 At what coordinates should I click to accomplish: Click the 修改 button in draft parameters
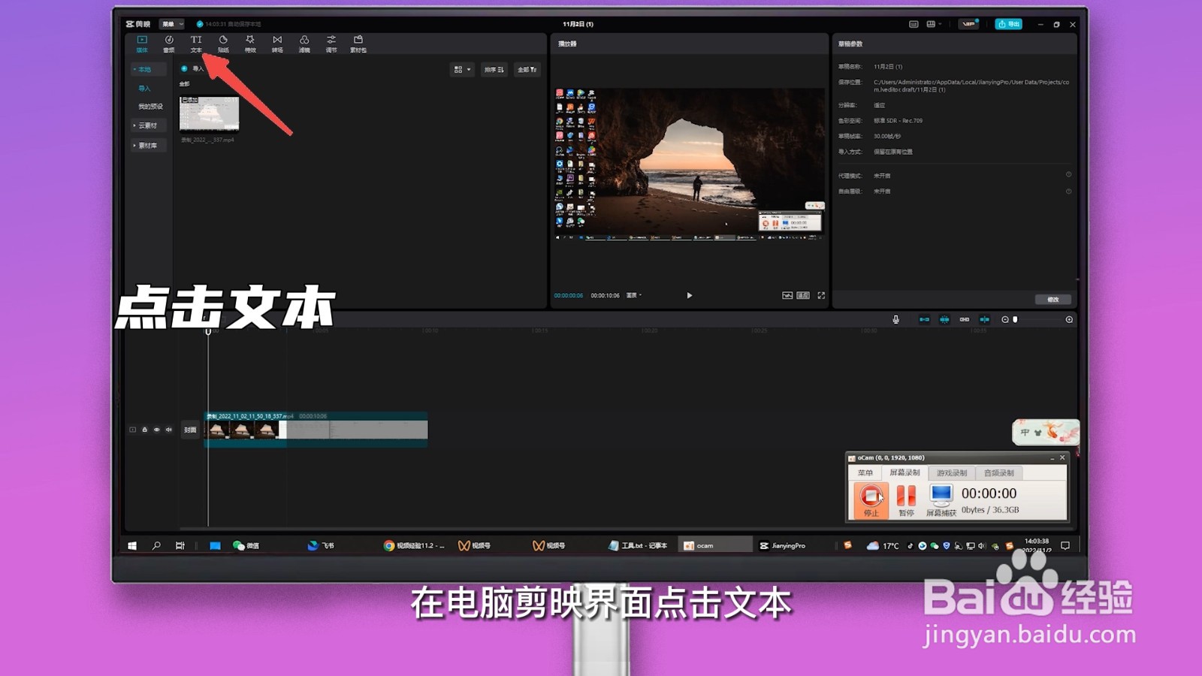point(1054,299)
